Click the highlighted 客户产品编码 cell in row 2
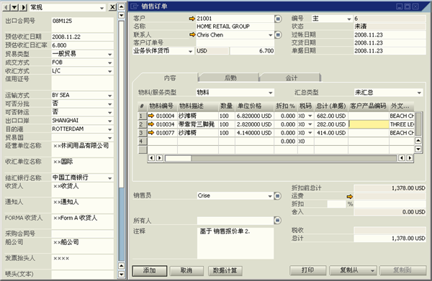This screenshot has width=432, height=281. coord(369,124)
